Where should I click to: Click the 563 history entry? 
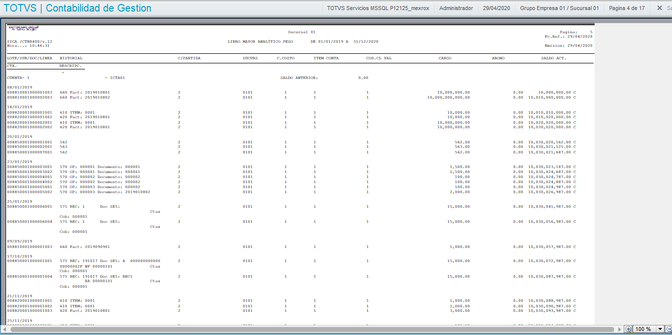[63, 147]
